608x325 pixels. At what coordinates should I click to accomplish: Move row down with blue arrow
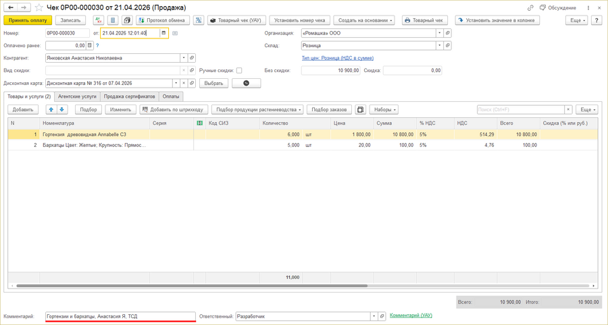[61, 109]
